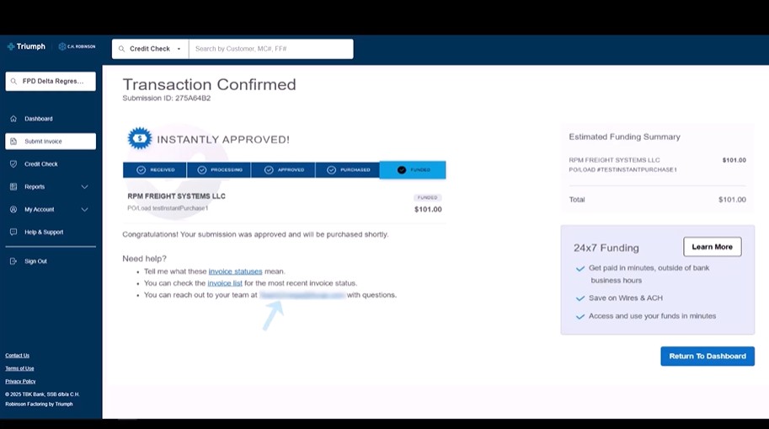769x429 pixels.
Task: Expand the Reports submenu chevron
Action: [x=84, y=187]
